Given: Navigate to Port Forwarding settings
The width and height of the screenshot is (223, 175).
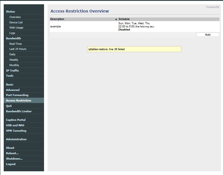Looking at the screenshot, I should pyautogui.click(x=17, y=95).
